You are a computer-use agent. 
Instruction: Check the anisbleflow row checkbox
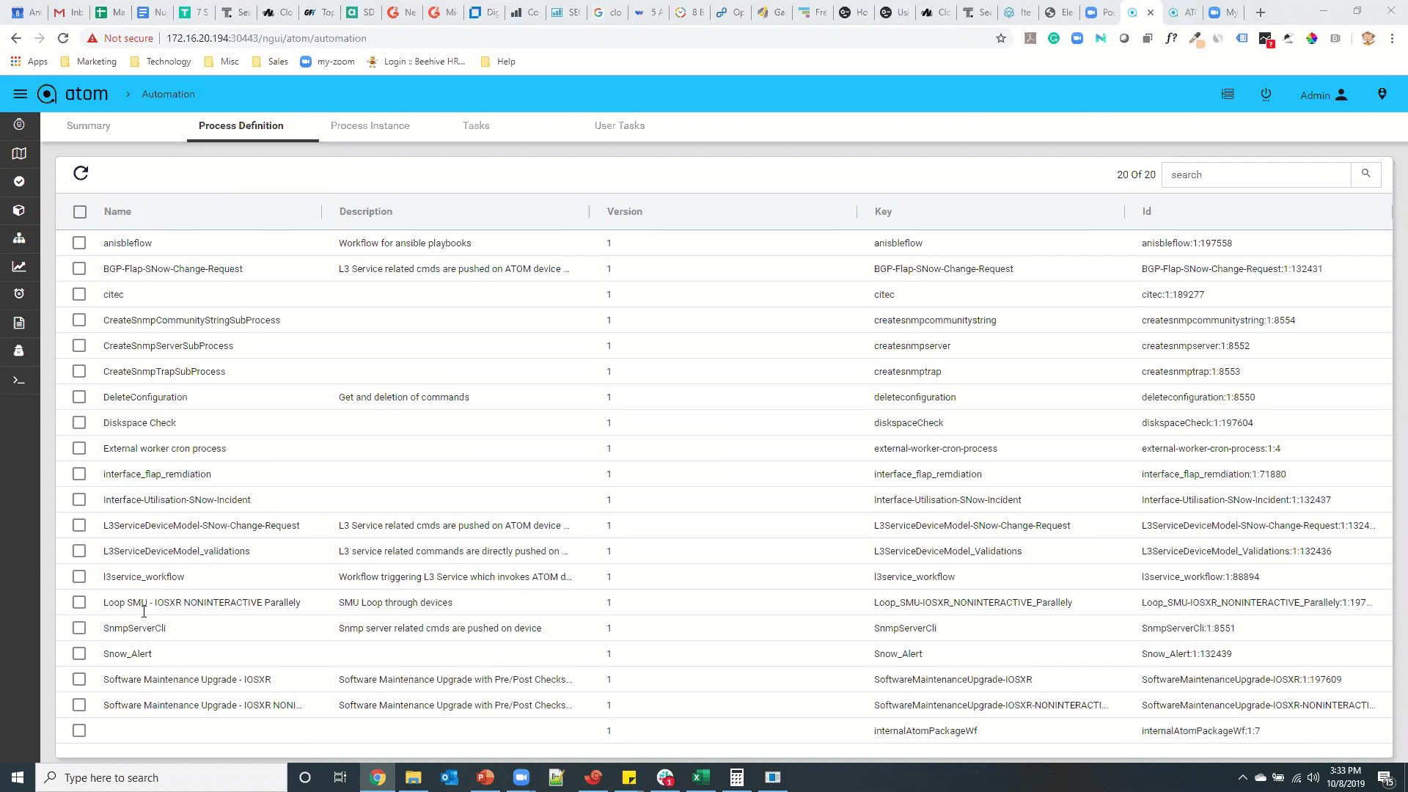(79, 243)
